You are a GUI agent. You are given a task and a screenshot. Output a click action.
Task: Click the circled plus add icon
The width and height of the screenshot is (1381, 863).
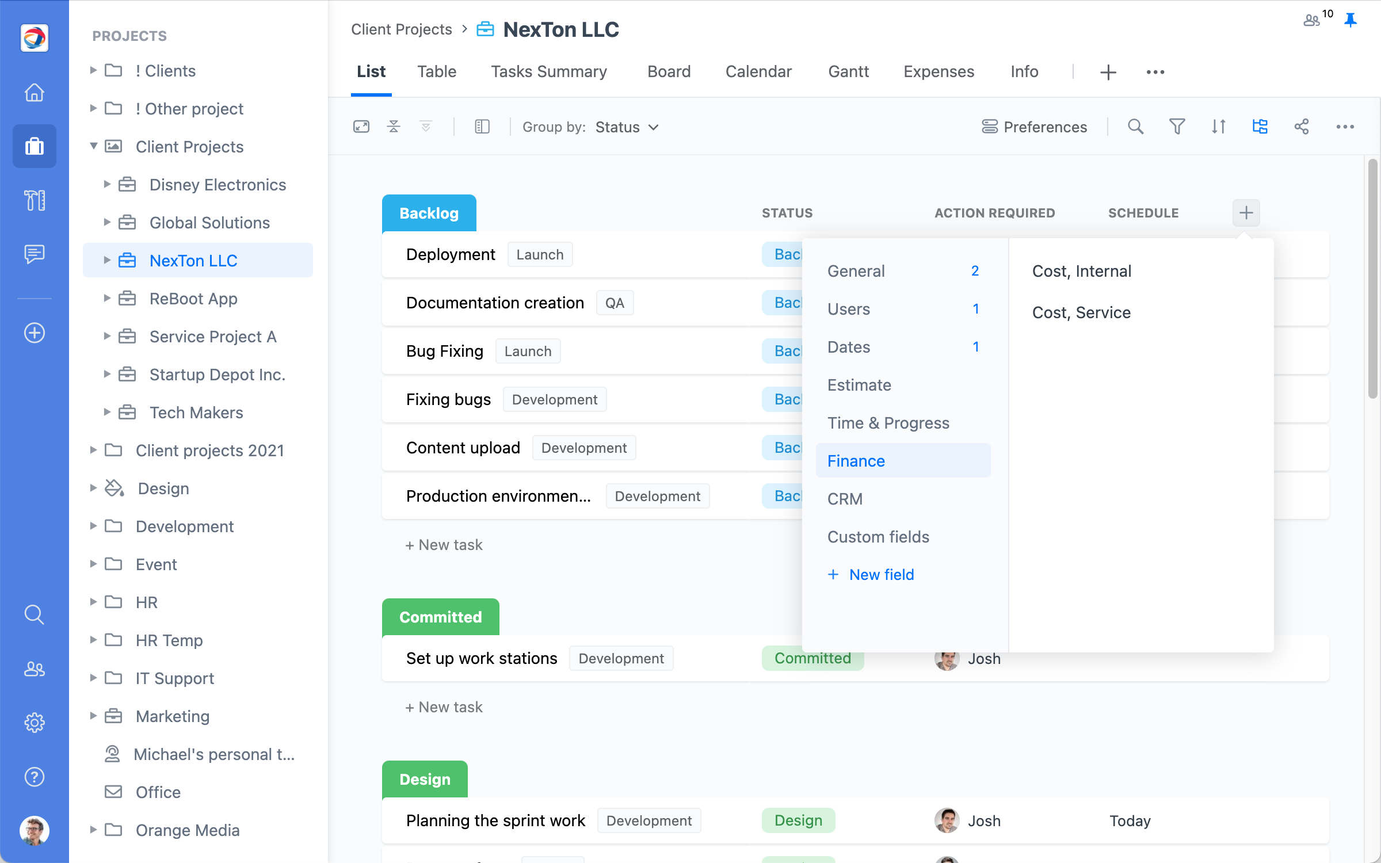(35, 333)
